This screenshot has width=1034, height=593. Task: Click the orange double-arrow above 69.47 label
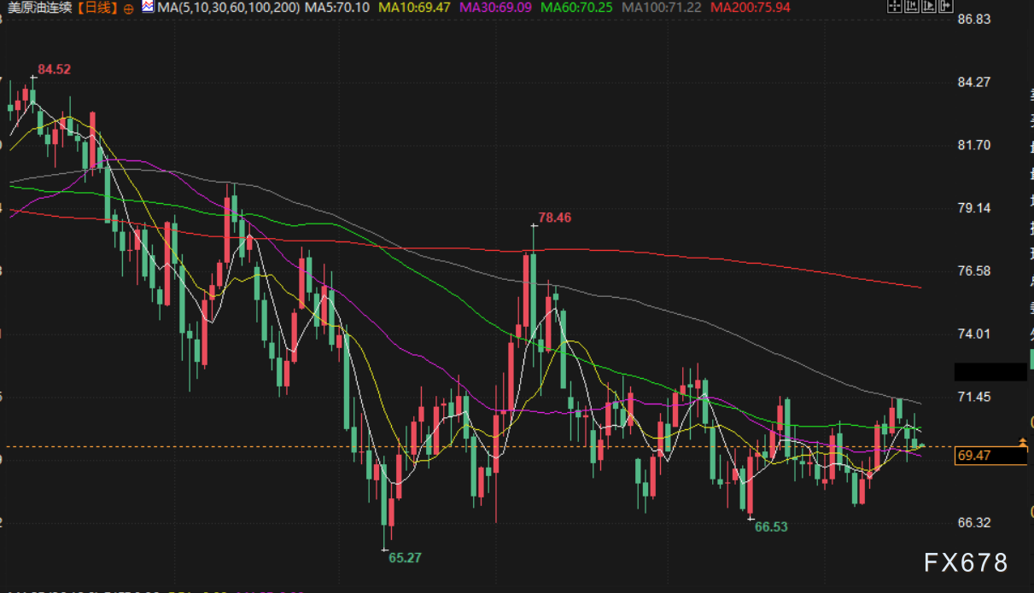(1023, 441)
